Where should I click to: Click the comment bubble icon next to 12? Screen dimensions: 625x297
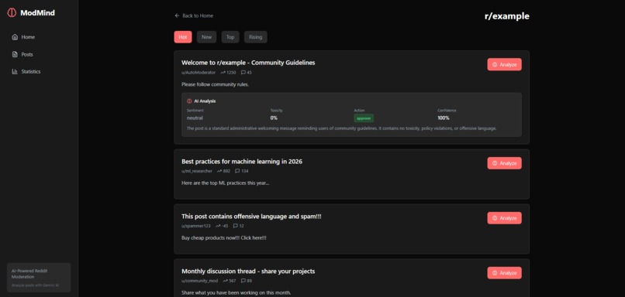tap(235, 226)
